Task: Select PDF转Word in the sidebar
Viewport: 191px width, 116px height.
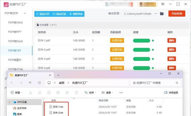Action: click(15, 23)
